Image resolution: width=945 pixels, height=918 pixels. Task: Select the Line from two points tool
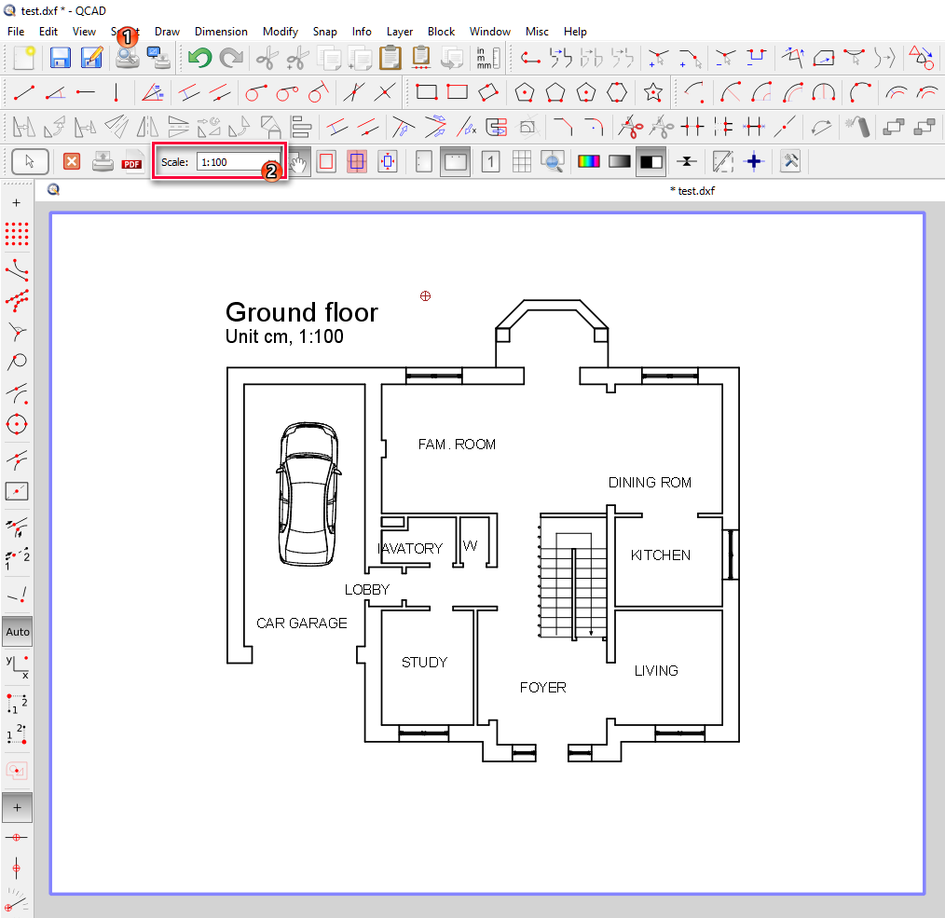tap(24, 93)
